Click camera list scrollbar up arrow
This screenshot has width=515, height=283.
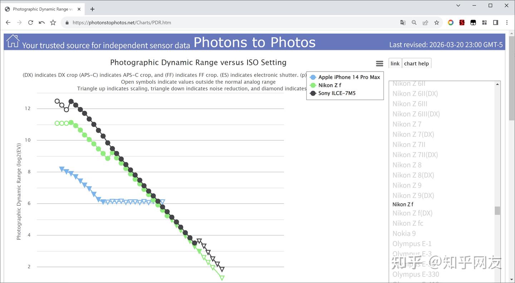[497, 84]
